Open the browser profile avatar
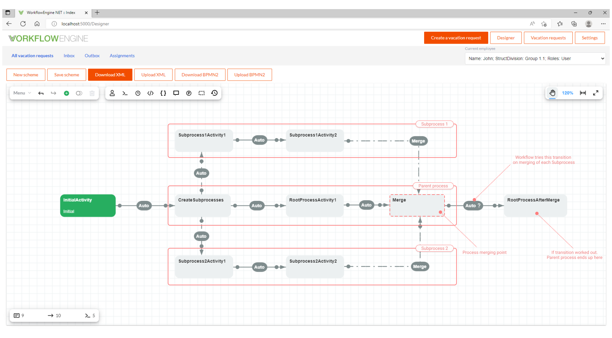Viewport: 612px width, 338px height. pos(589,24)
